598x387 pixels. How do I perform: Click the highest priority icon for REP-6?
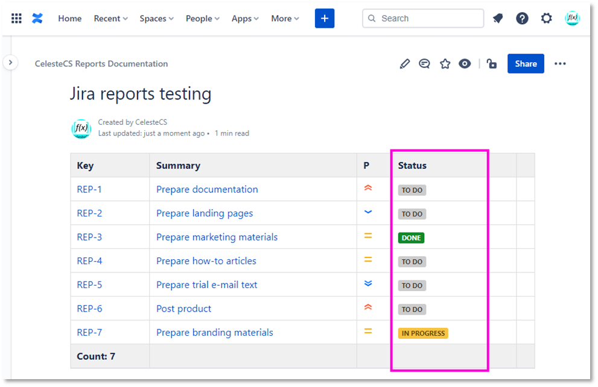(x=368, y=307)
